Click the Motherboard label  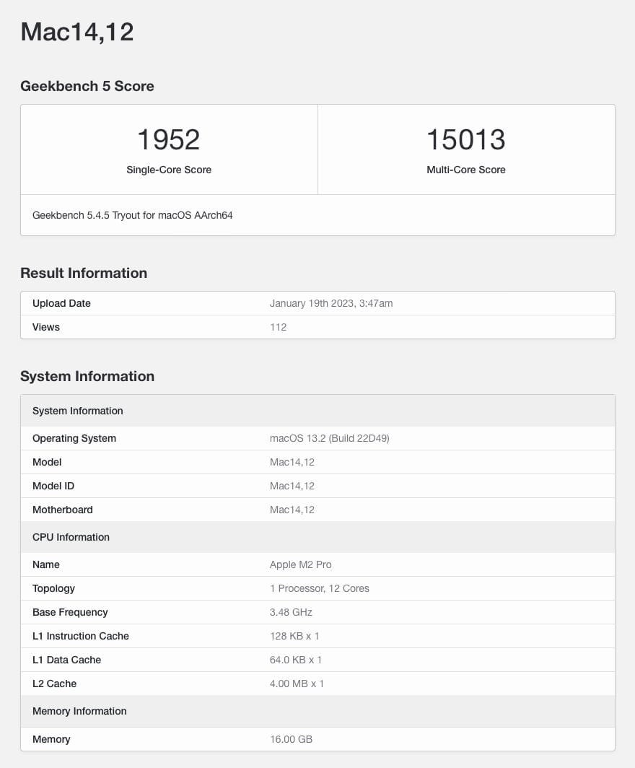pyautogui.click(x=63, y=510)
